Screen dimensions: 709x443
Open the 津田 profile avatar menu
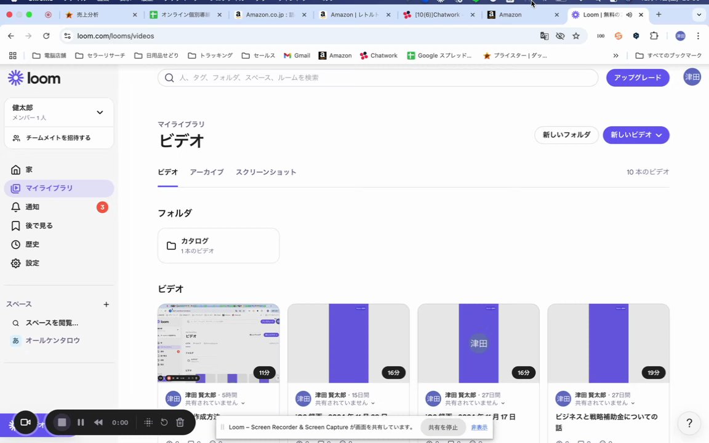click(x=692, y=78)
